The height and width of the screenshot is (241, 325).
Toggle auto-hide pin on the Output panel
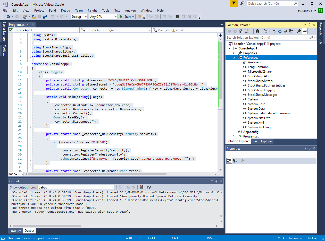[216, 181]
